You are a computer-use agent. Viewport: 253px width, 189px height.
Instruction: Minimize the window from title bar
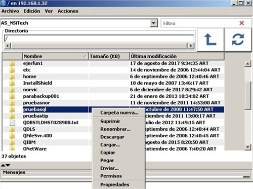pos(234,3)
